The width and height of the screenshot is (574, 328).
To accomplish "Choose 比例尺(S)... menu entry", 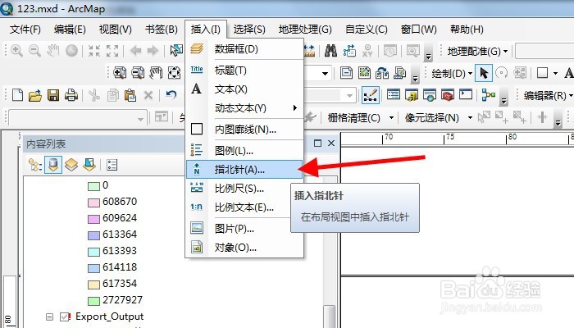I will coord(244,189).
